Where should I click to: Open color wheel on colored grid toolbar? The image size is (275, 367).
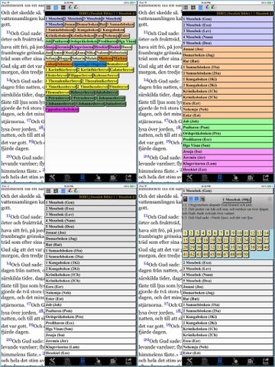[70, 8]
